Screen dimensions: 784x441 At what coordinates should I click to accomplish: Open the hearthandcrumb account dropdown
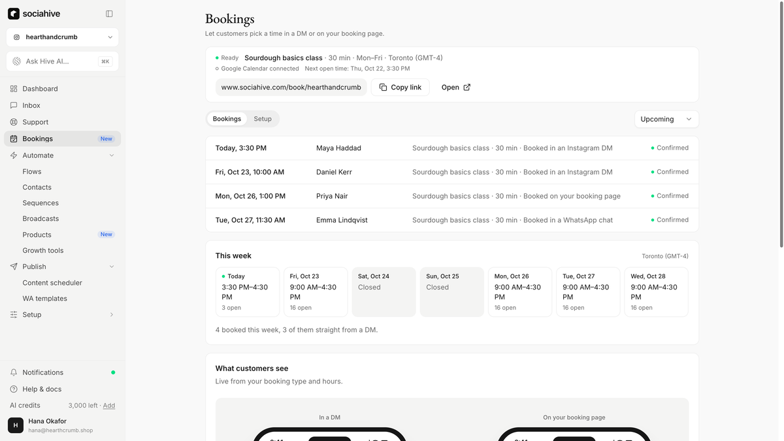click(x=63, y=37)
